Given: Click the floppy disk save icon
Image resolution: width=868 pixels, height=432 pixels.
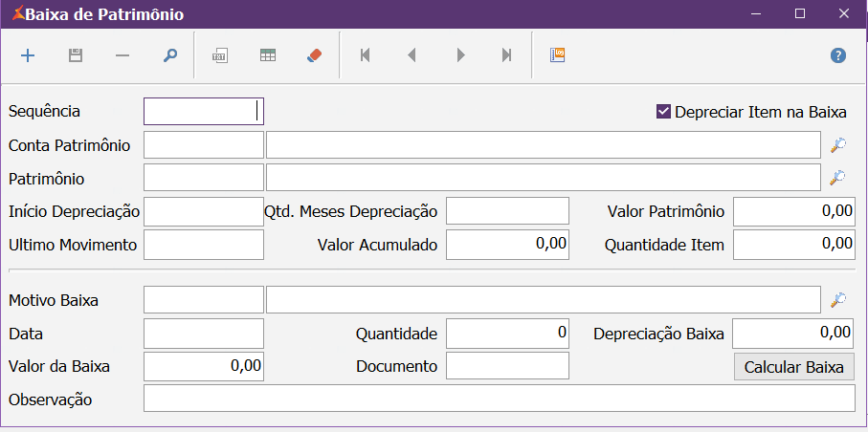Looking at the screenshot, I should click(x=76, y=55).
